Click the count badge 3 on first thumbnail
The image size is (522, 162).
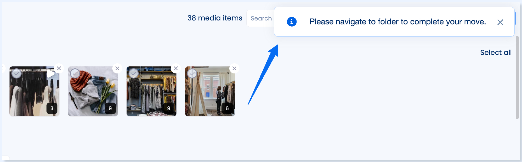52,108
